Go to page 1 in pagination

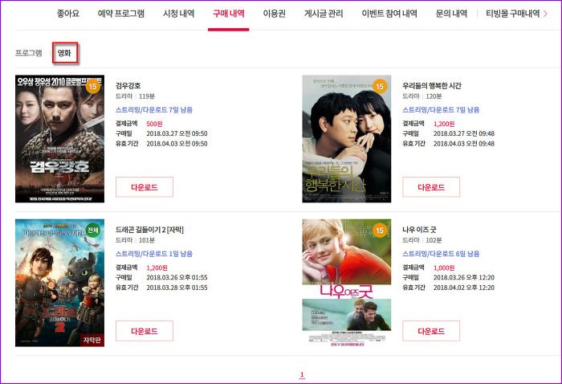pos(302,374)
